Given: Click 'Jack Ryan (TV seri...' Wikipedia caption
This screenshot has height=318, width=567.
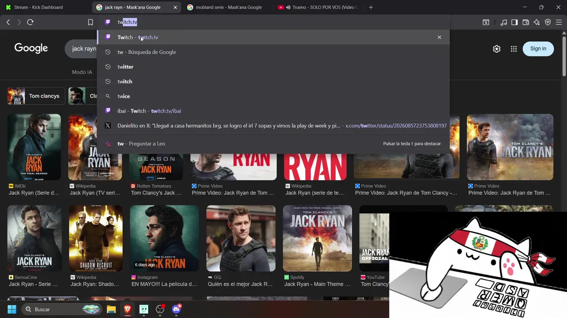Looking at the screenshot, I should (x=95, y=193).
